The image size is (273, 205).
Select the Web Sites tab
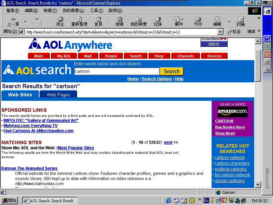(x=20, y=95)
